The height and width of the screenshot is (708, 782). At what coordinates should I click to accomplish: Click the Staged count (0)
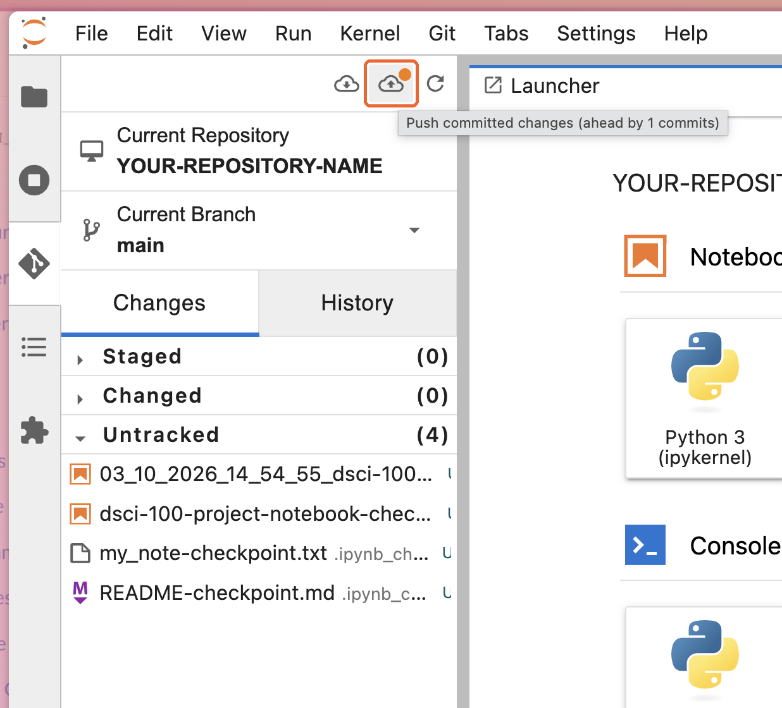(432, 357)
